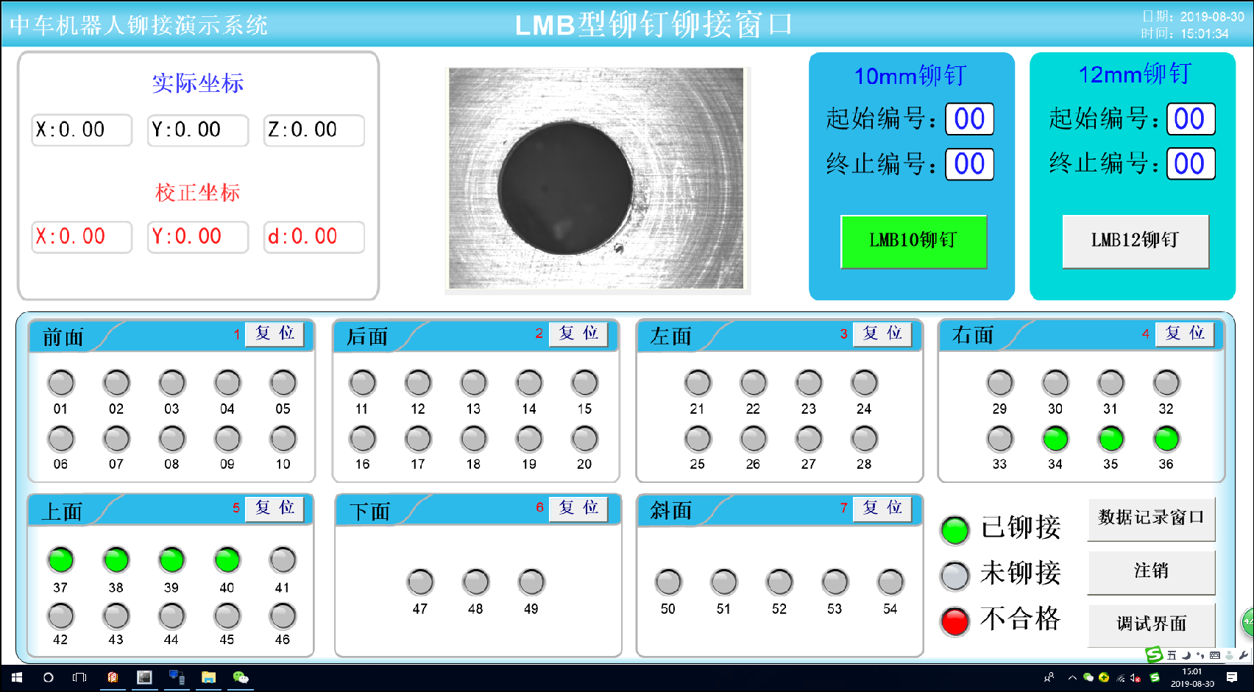The width and height of the screenshot is (1254, 692).
Task: Click green rivet indicator 34
Action: click(x=1055, y=439)
